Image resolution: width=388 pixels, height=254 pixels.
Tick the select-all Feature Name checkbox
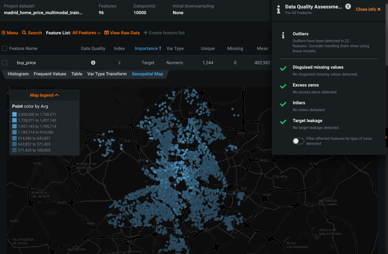[x=5, y=48]
